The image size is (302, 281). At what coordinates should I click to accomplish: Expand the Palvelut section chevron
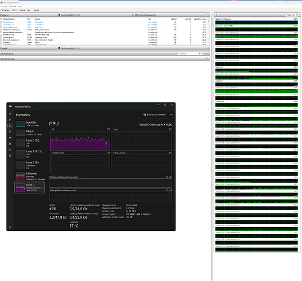tap(207, 48)
